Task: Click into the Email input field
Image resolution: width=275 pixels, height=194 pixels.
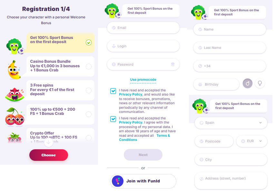Action: (143, 28)
